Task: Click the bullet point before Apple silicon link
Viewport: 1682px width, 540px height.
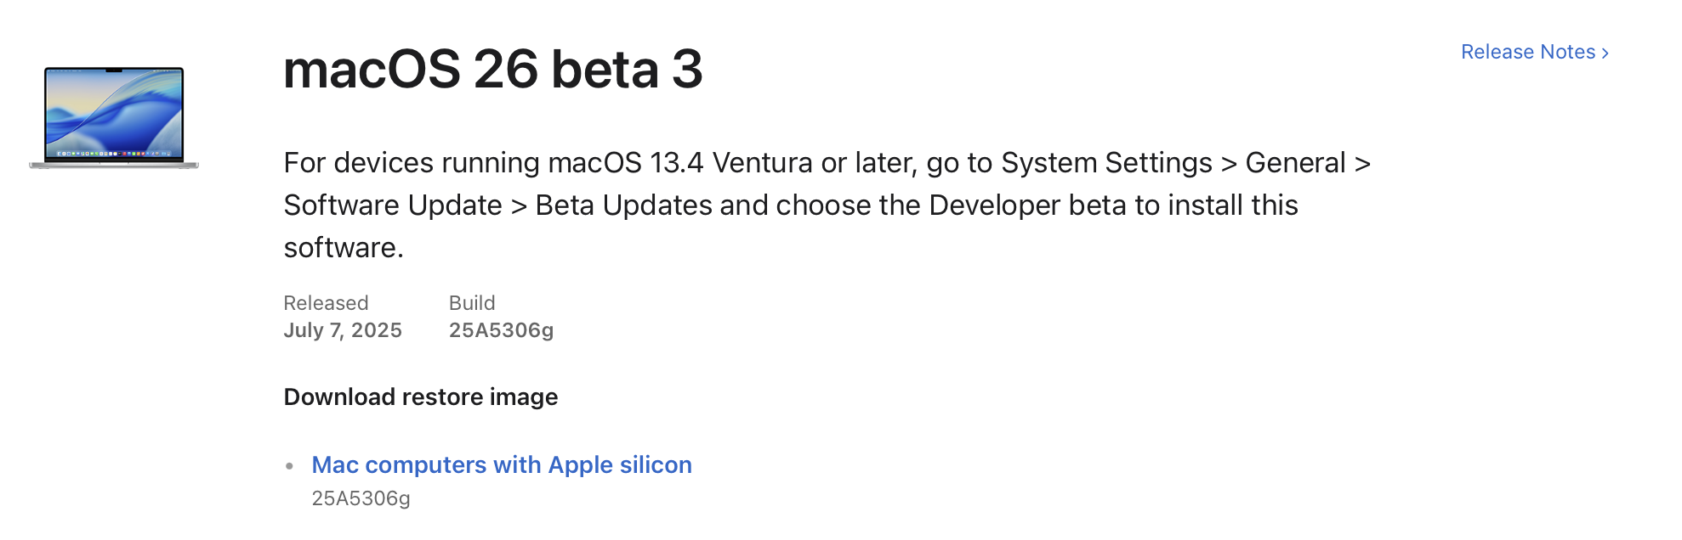Action: (x=290, y=466)
